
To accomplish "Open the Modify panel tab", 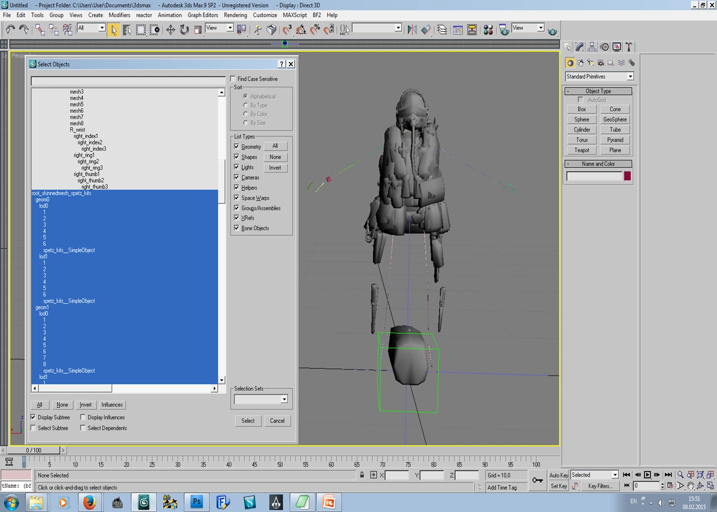I will pos(579,47).
